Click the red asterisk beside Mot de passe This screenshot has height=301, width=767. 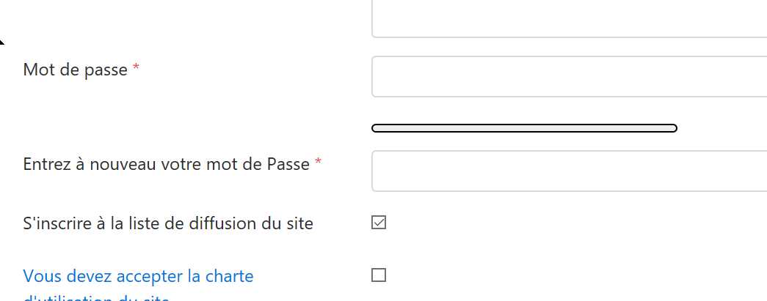point(136,69)
